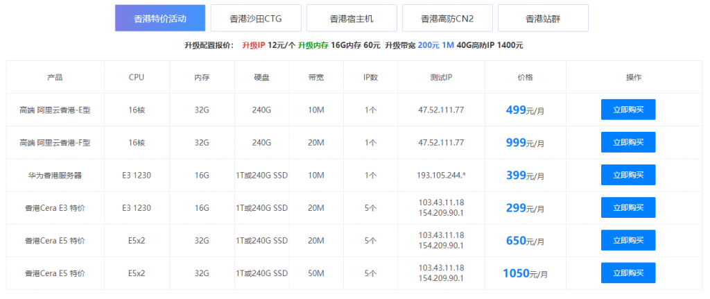Click 立即购买 for the 499元/月 plan

pyautogui.click(x=628, y=110)
